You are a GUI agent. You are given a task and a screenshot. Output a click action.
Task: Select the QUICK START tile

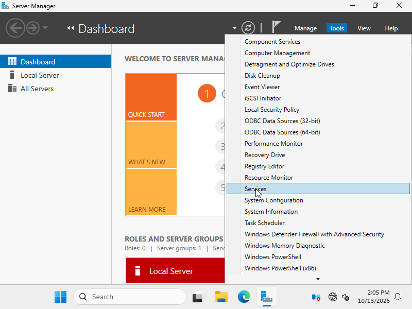point(151,97)
